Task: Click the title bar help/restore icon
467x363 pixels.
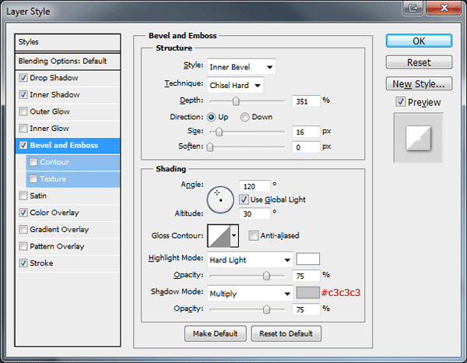Action: point(413,7)
